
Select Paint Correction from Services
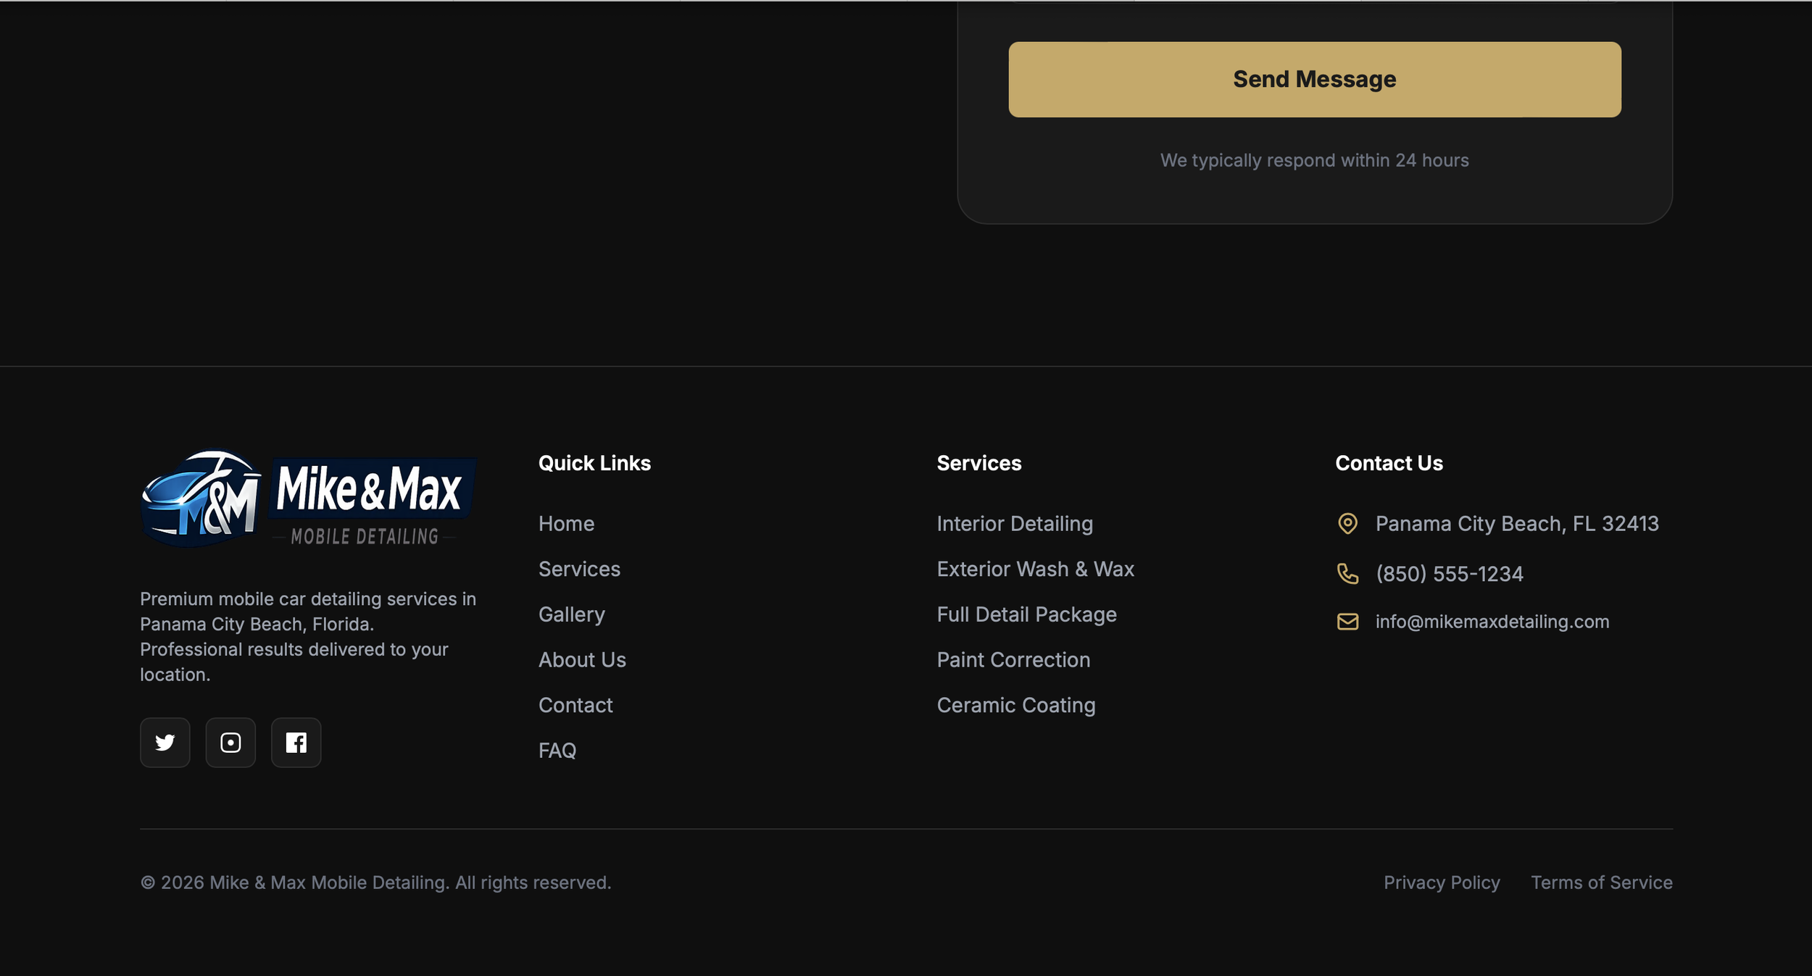(x=1013, y=659)
